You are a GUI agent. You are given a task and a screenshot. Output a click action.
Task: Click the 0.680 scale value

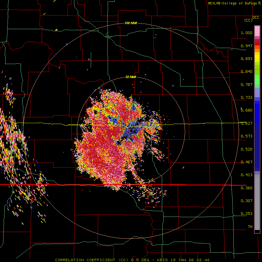(x=247, y=110)
